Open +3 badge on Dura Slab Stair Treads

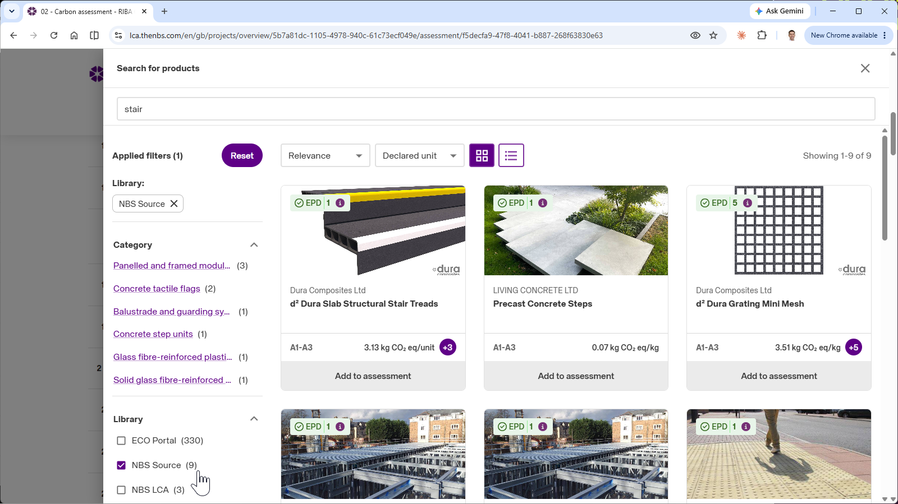tap(447, 348)
